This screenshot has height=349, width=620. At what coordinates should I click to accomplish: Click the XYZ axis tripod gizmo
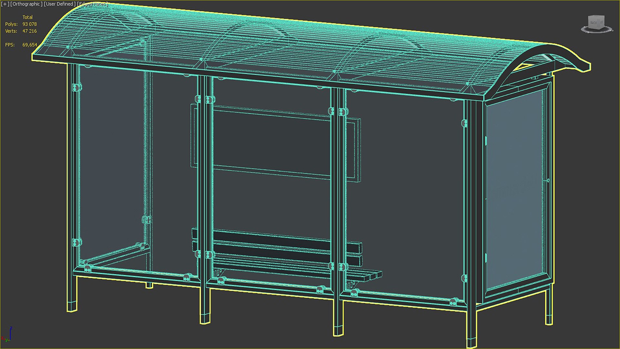(x=7, y=334)
